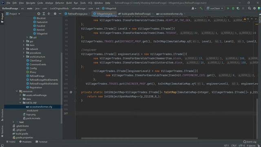Fold the toIntMap method gutter marker
This screenshot has height=147, width=261.
coord(75,92)
